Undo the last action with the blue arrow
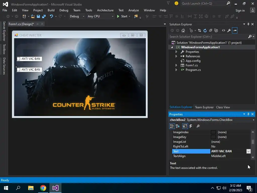257x193 pixels. (x=51, y=16)
